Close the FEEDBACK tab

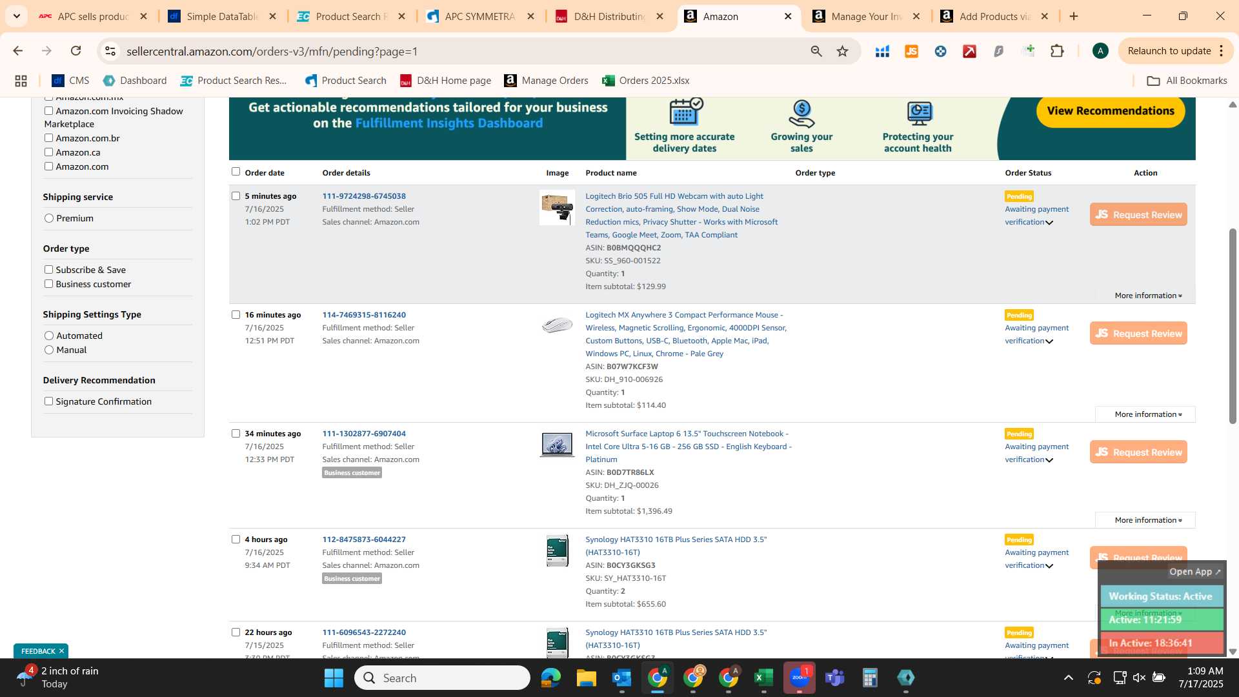pos(62,651)
